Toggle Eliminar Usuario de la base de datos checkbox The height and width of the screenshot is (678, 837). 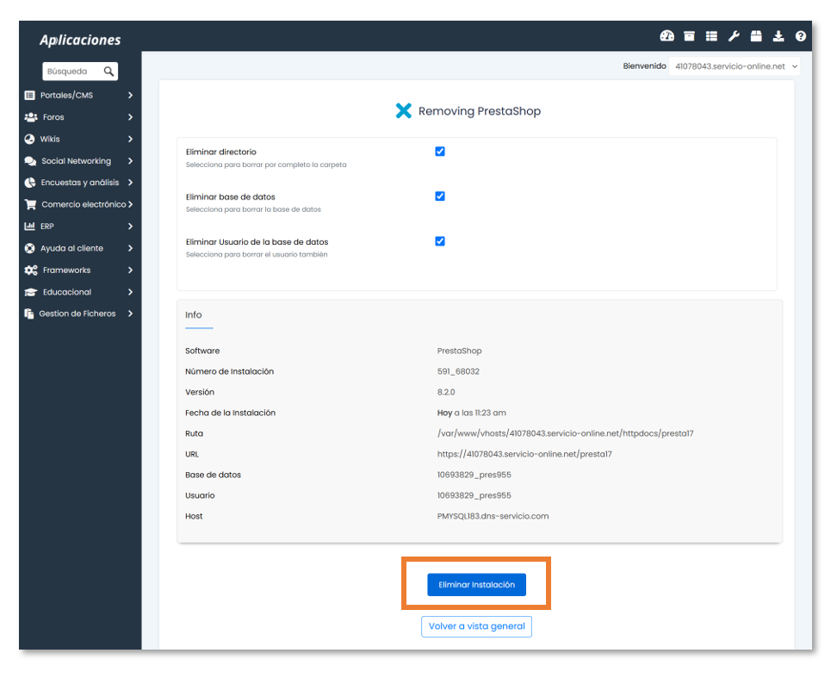pos(440,241)
